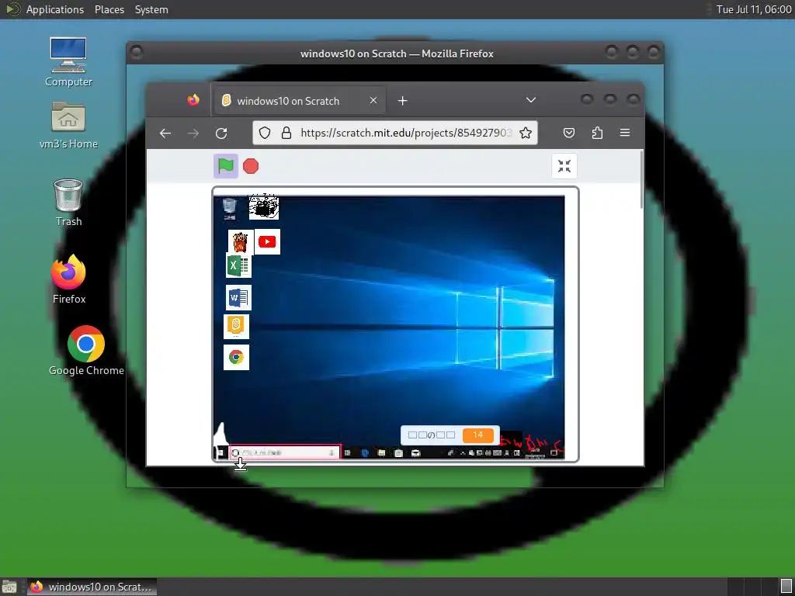Bookmark this page with the star

pyautogui.click(x=526, y=133)
